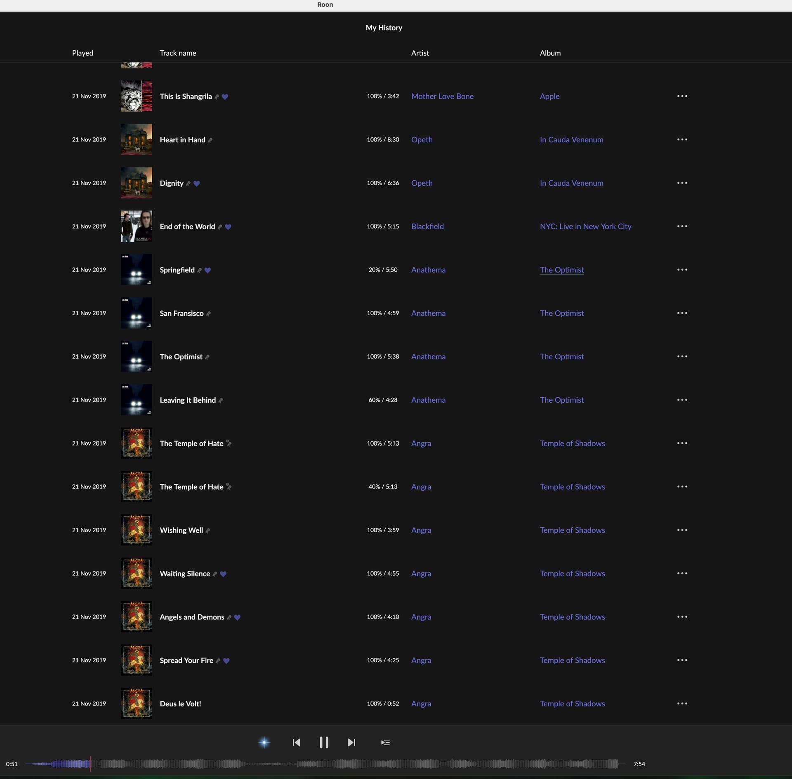Open more options for Heart in Hand

[682, 139]
